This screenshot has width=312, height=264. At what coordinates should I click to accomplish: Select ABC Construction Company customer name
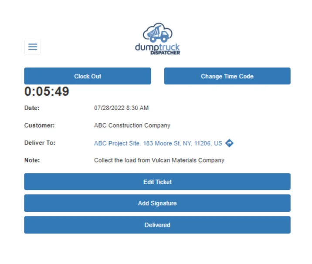132,125
